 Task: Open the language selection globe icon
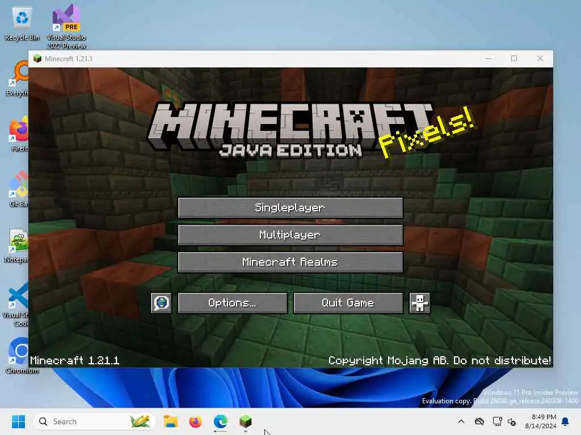coord(161,303)
